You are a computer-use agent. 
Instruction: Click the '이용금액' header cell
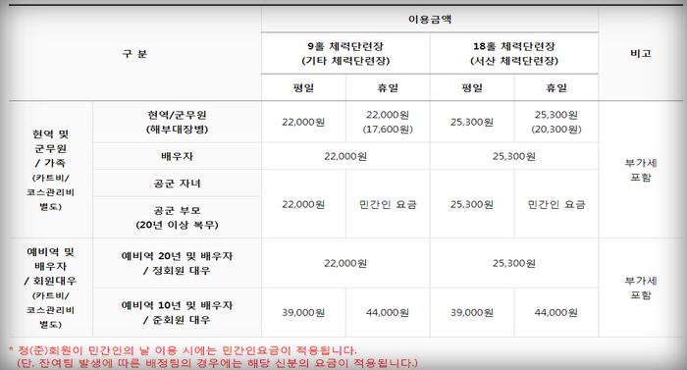(x=430, y=20)
